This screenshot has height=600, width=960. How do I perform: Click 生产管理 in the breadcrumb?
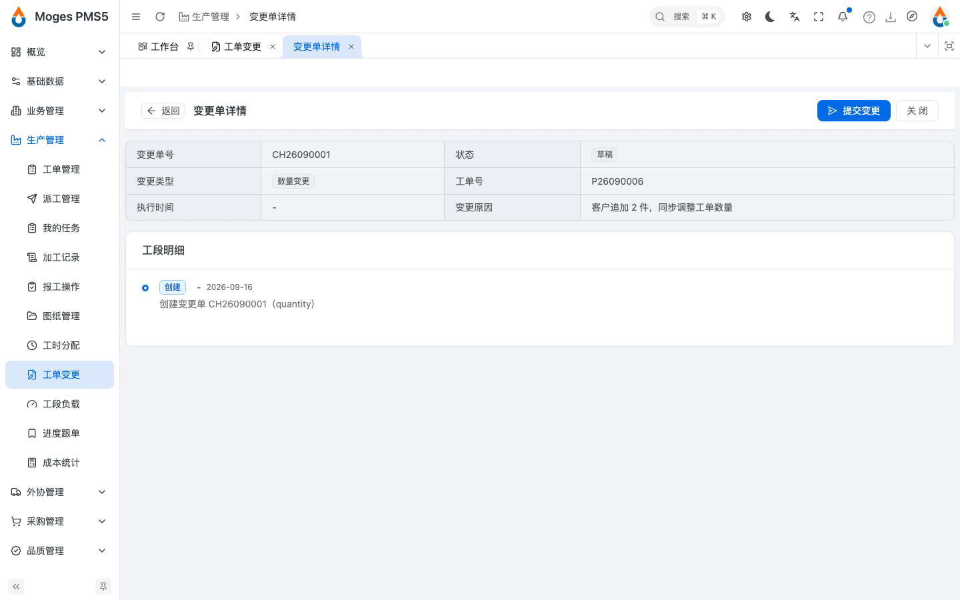[x=204, y=17]
